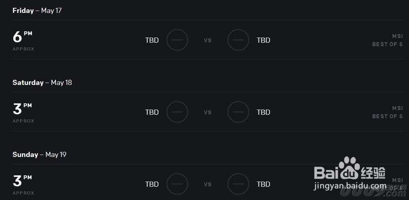Click the 6 PM approx time on Friday

23,40
